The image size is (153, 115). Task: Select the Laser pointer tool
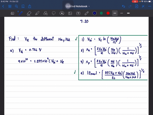pos(87,13)
